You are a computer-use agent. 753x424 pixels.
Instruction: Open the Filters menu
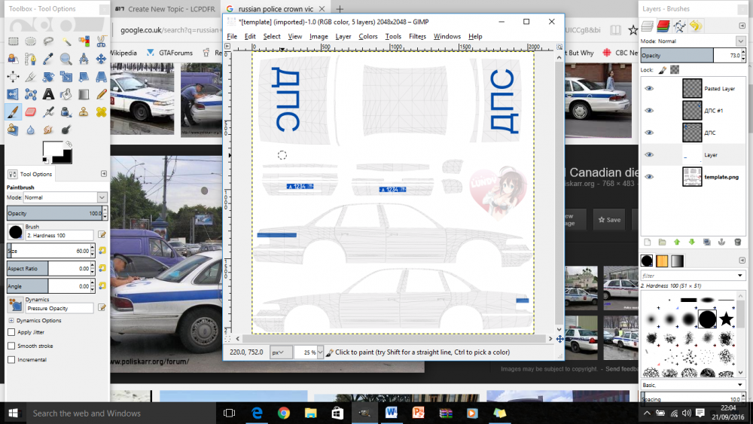[417, 36]
